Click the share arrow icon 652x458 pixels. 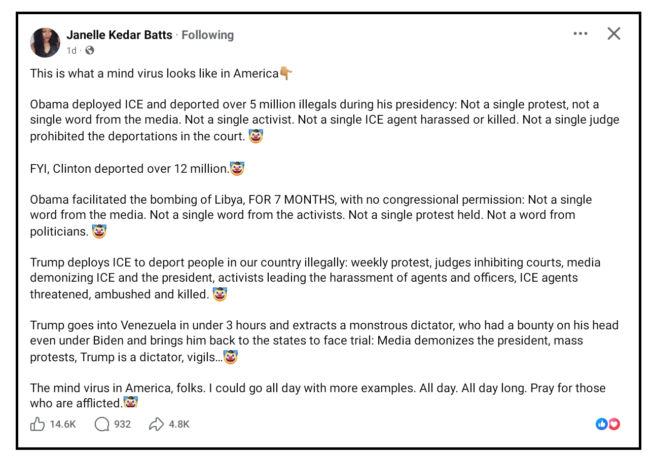156,424
